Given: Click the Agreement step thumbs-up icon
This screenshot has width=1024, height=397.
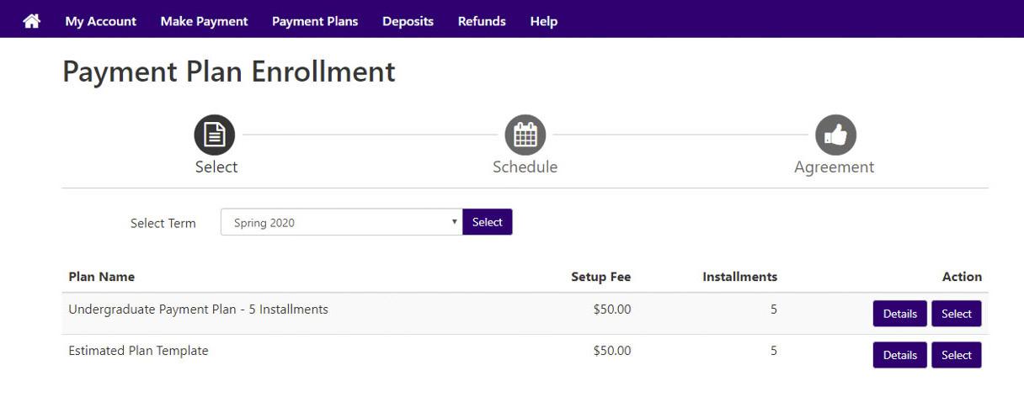Looking at the screenshot, I should (x=835, y=135).
